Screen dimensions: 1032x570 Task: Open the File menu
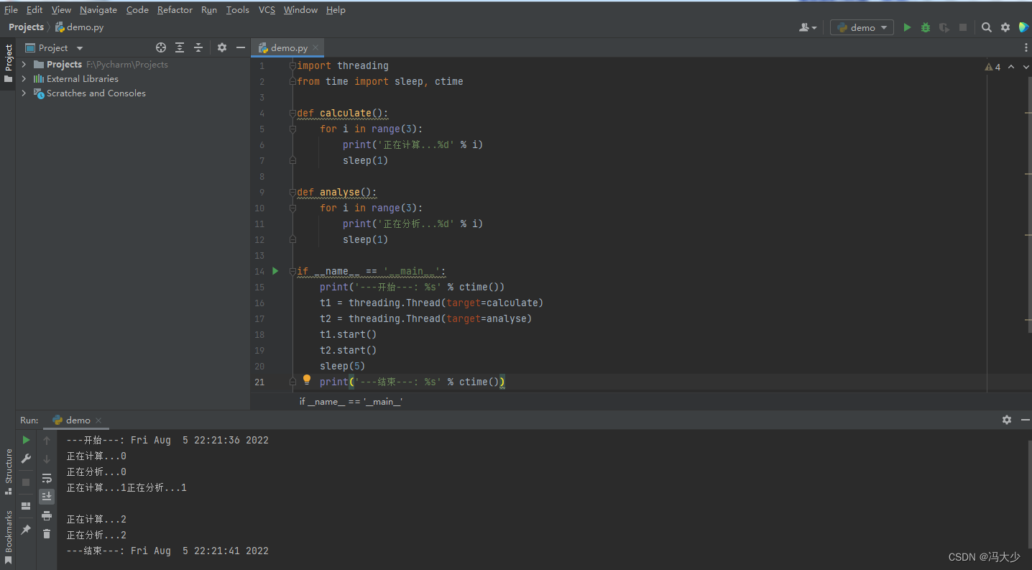pyautogui.click(x=11, y=9)
